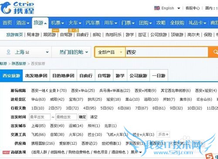Filter trip length 8日(61)
Screen dimensions: 218x159
[x=159, y=108]
